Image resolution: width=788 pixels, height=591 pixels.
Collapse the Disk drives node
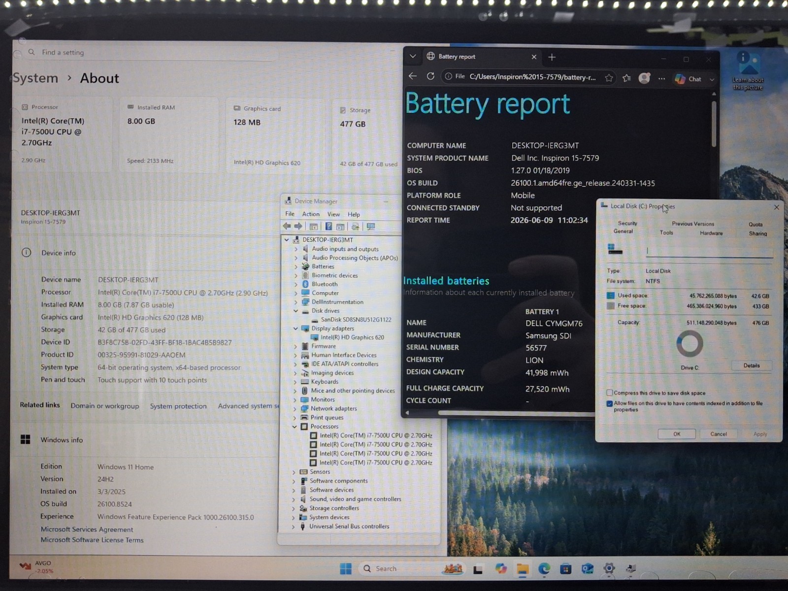pos(295,311)
